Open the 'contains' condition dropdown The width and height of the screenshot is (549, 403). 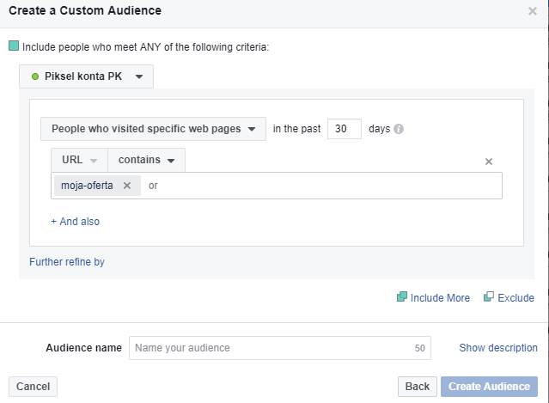coord(146,161)
